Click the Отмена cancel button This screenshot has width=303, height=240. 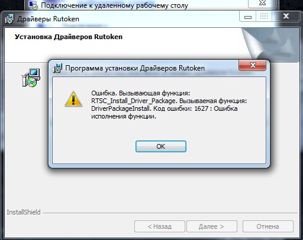point(268,226)
